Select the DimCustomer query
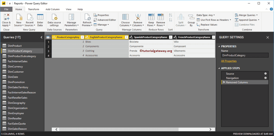Image resolution: width=274 pixels, height=136 pixels. [22, 72]
